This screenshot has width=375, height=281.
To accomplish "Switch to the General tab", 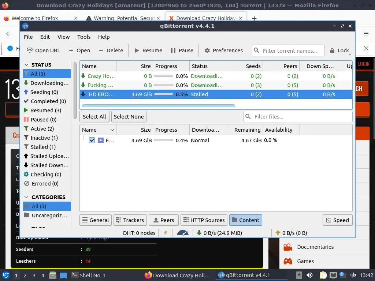I will click(x=96, y=220).
